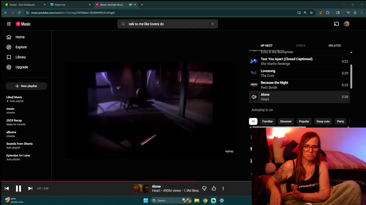
Task: Pause the current song
Action: 18,188
